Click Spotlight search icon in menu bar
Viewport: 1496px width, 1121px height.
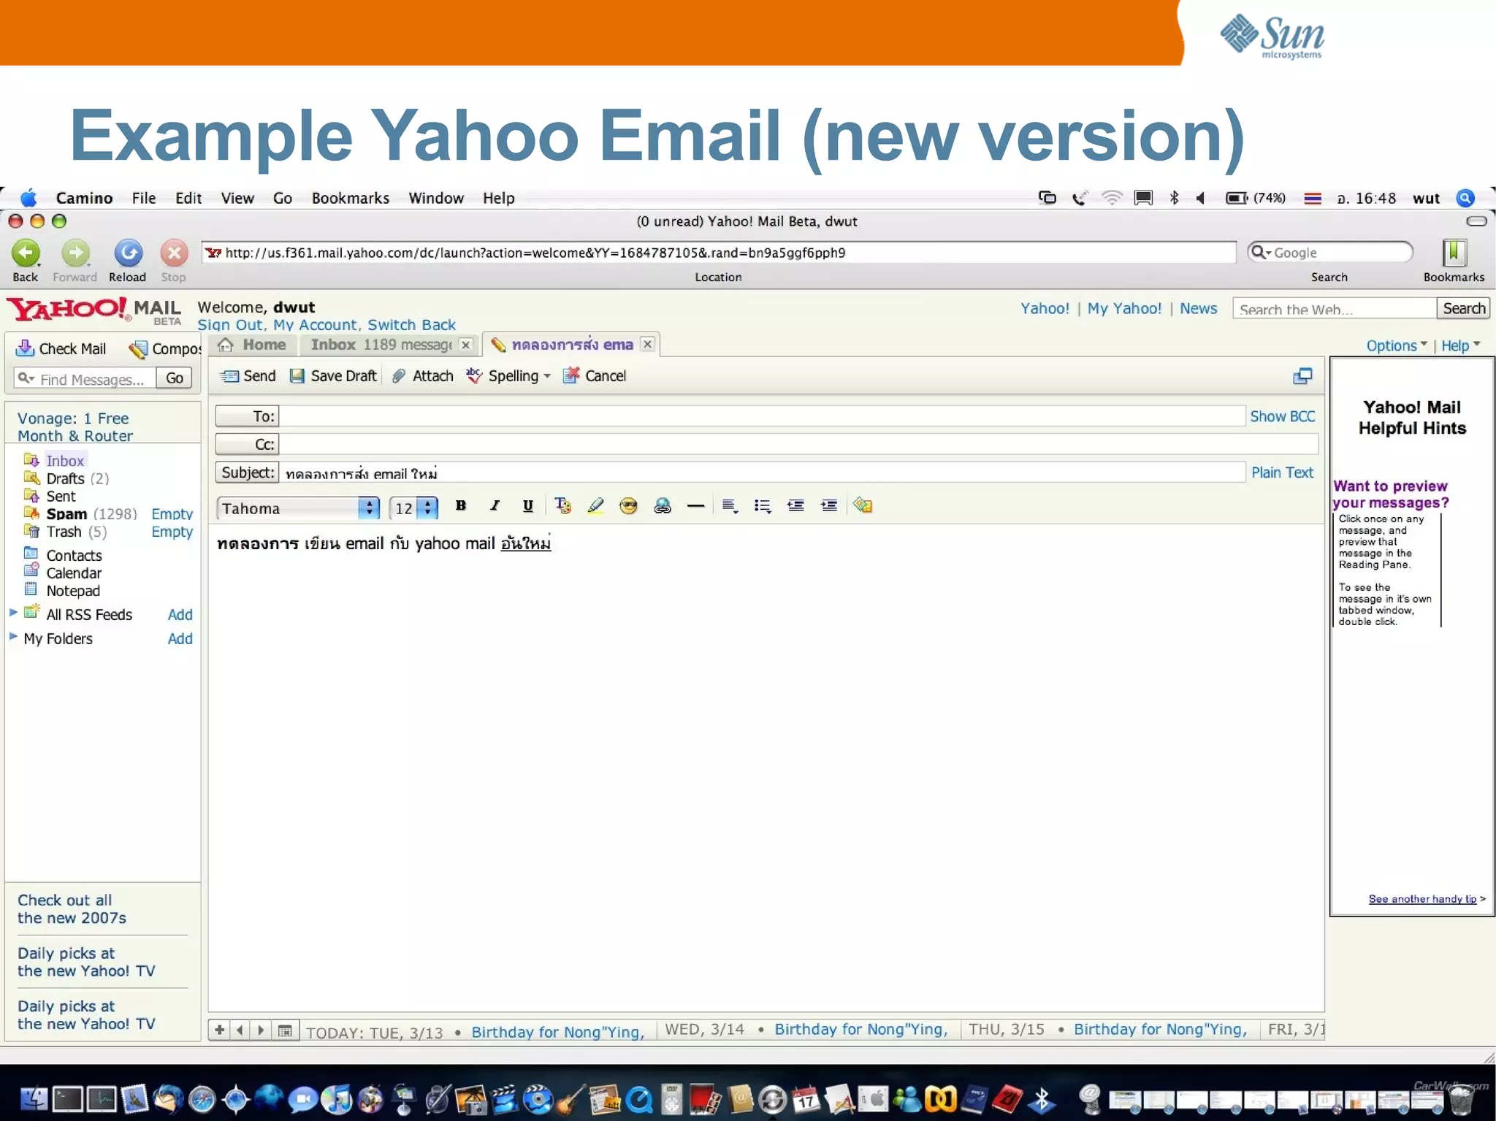tap(1465, 198)
